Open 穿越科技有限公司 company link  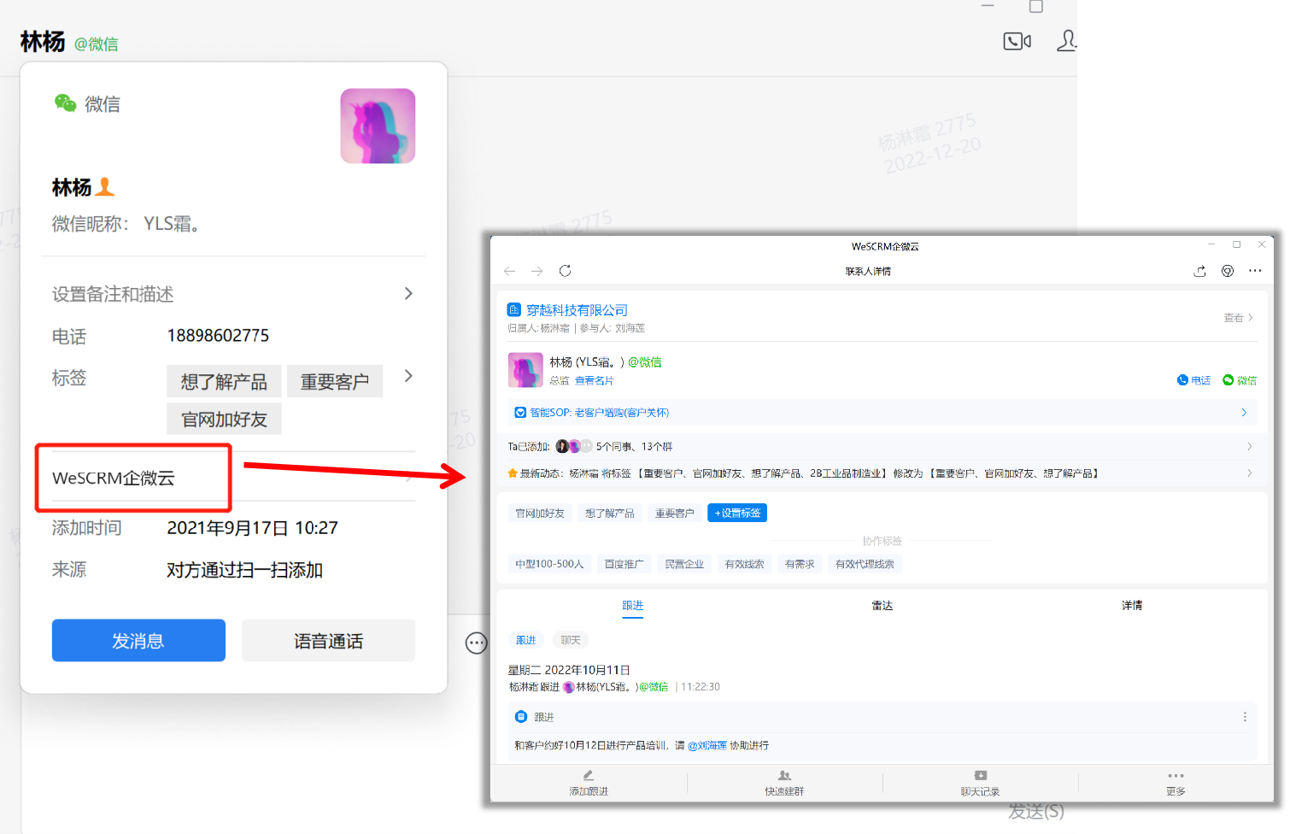coord(577,310)
